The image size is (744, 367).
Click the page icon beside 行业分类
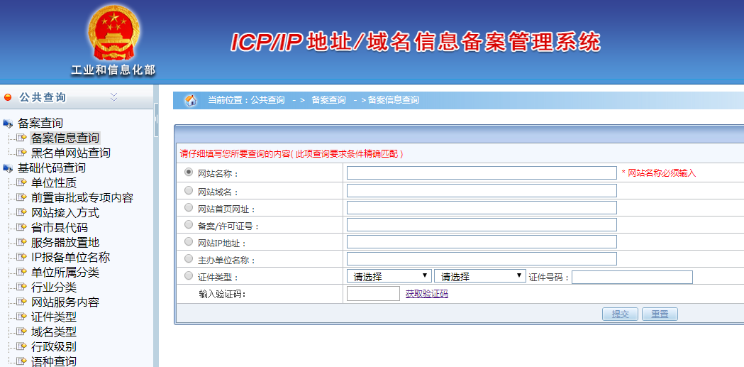point(21,287)
